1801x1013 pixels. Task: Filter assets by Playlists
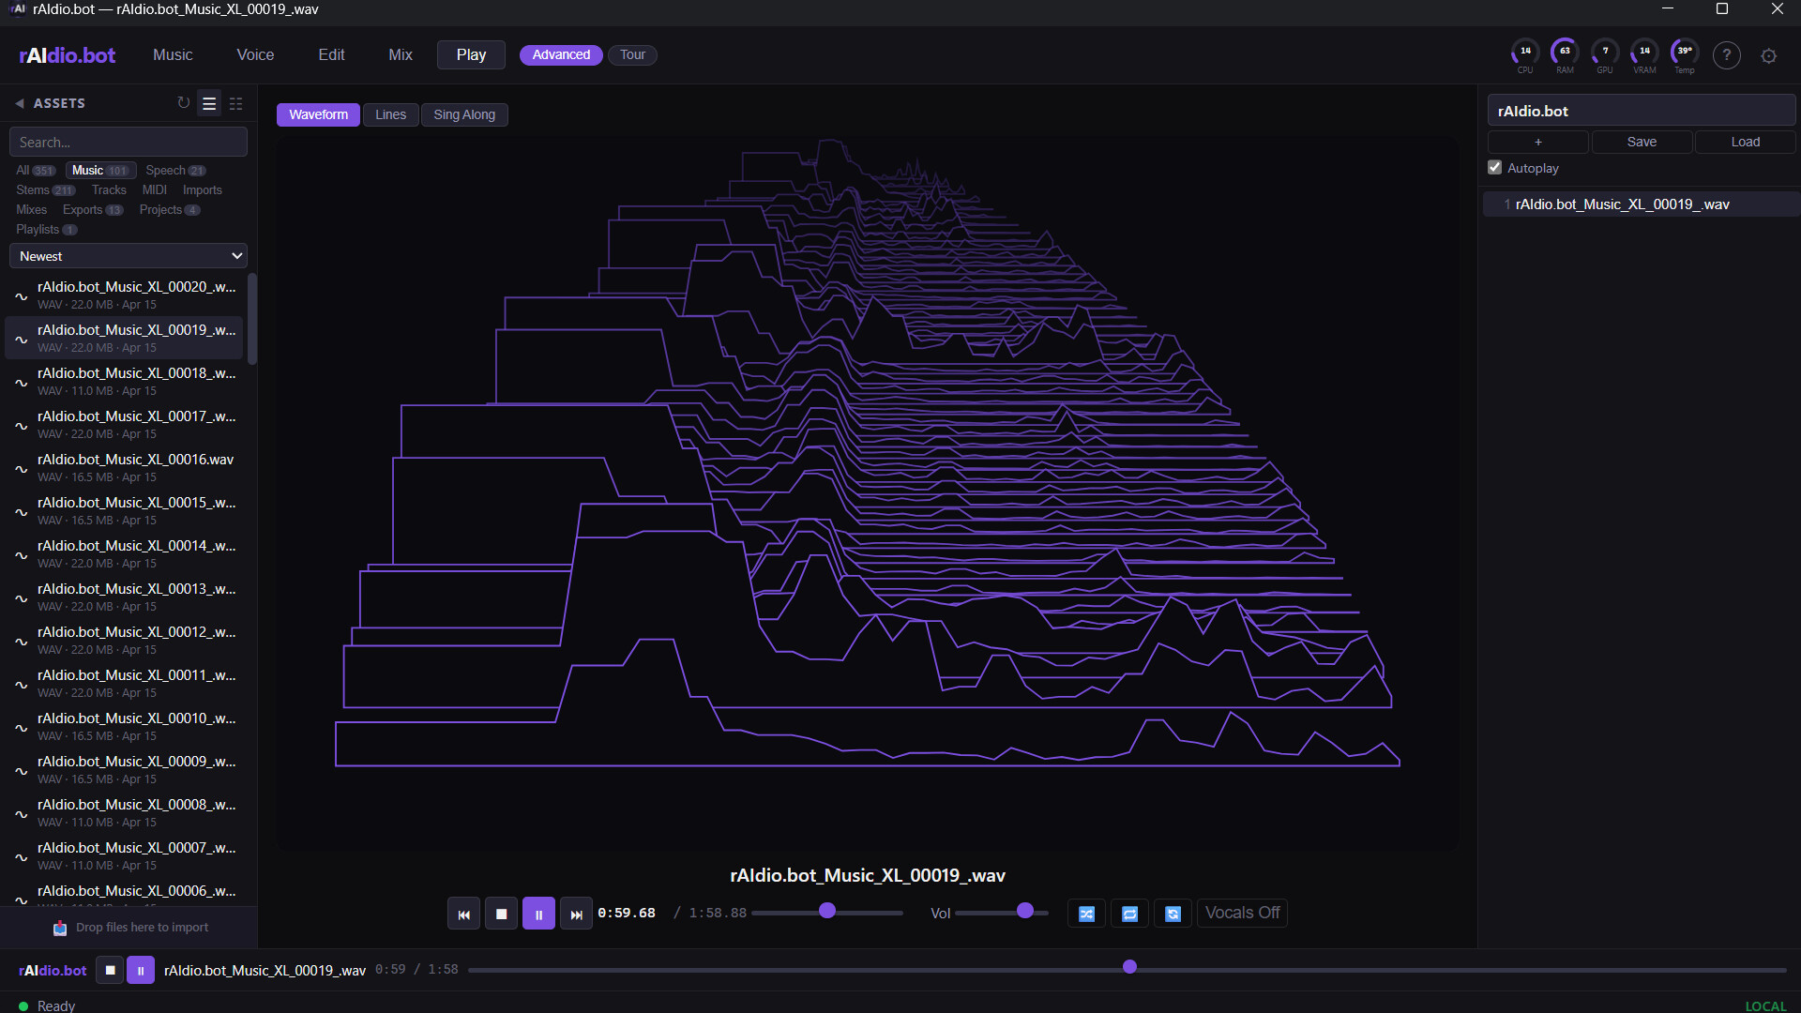[46, 229]
